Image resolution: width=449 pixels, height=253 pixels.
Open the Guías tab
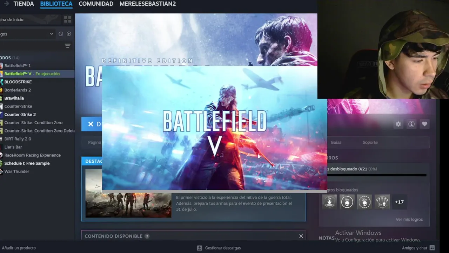click(336, 142)
